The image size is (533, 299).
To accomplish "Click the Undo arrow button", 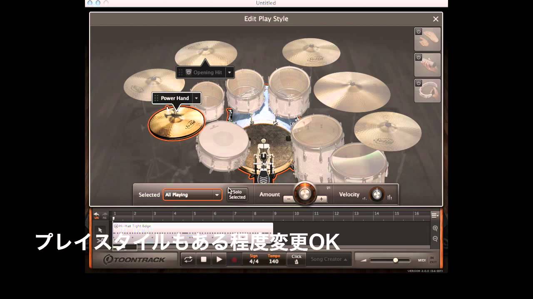I will [97, 215].
